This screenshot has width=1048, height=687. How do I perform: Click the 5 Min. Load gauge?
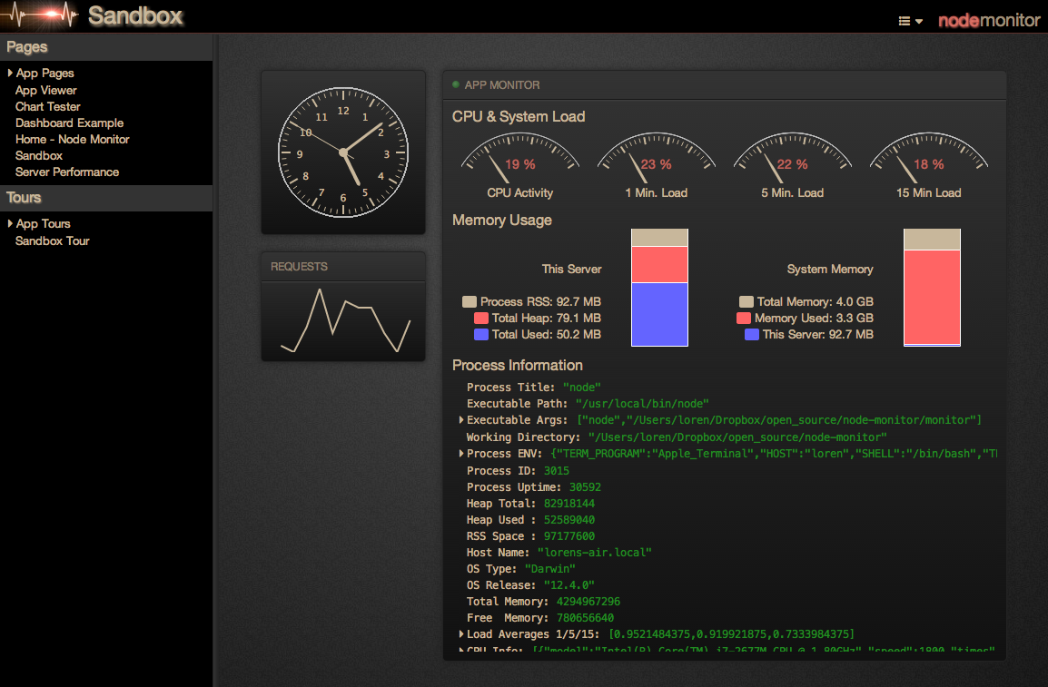pos(792,159)
